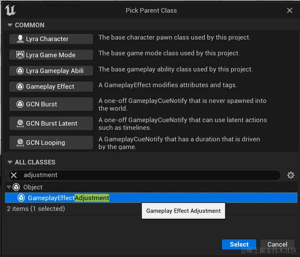
Task: Clear the adjustment search text
Action: (14, 175)
